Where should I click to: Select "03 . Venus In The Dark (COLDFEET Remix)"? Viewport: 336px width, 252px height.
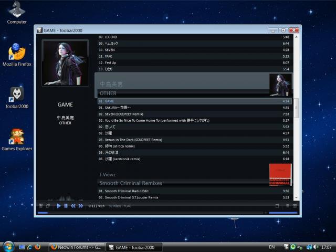(x=194, y=140)
